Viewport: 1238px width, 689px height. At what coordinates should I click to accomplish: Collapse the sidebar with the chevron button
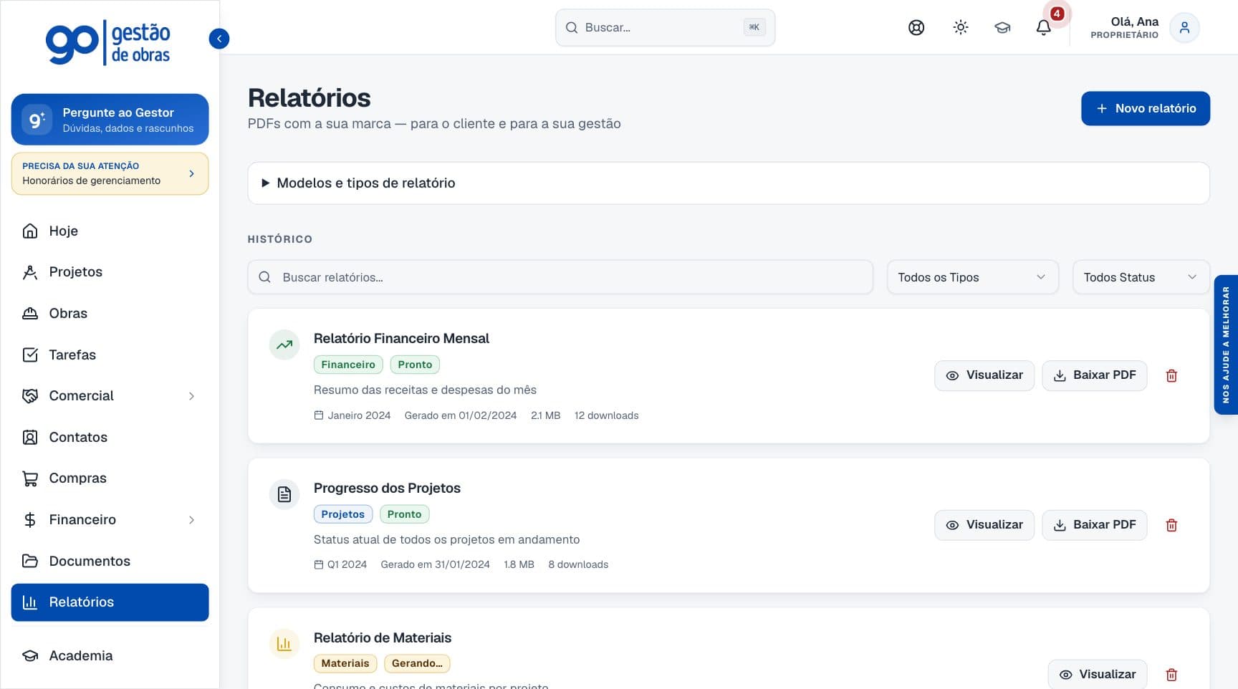click(219, 39)
